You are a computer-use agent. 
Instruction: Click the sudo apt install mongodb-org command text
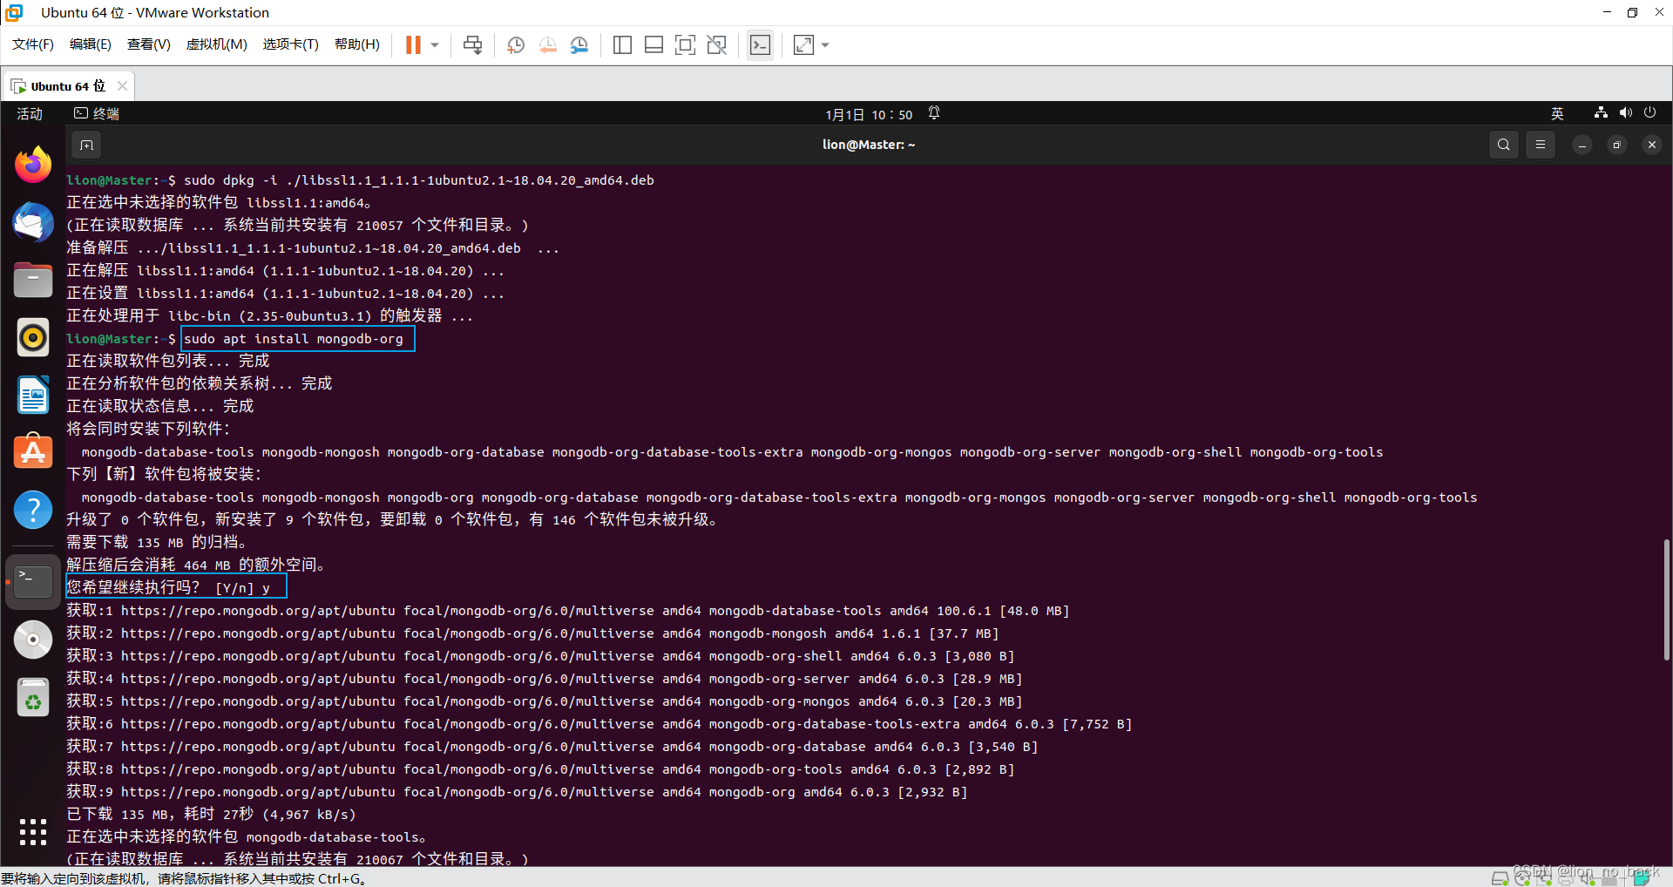[x=294, y=339]
